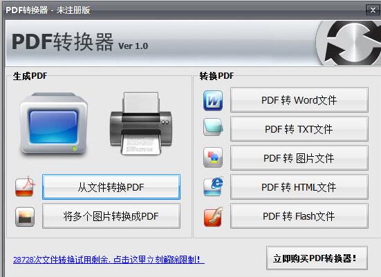Launch the PDF 转 Flash文件 conversion
This screenshot has height=277, width=381.
pos(299,216)
